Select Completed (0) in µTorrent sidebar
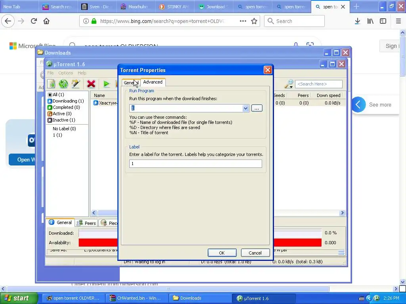The height and width of the screenshot is (304, 406). 64,107
